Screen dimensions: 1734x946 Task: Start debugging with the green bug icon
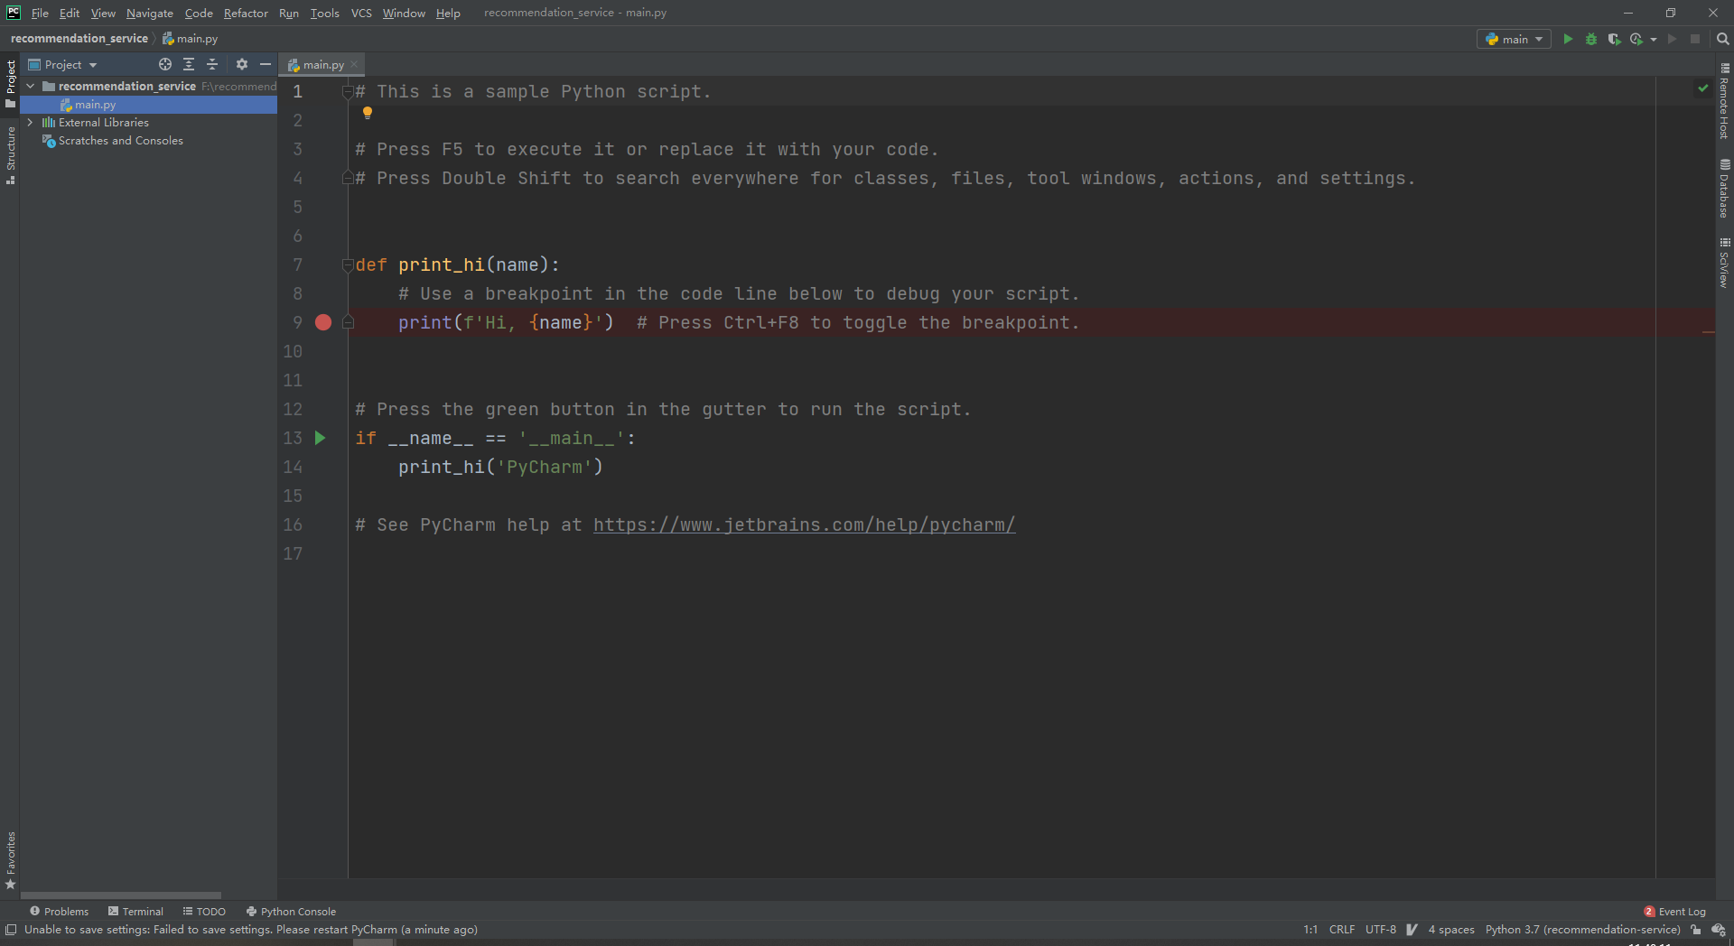[1591, 39]
